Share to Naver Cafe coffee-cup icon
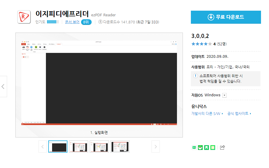The image size is (269, 168). (200, 147)
